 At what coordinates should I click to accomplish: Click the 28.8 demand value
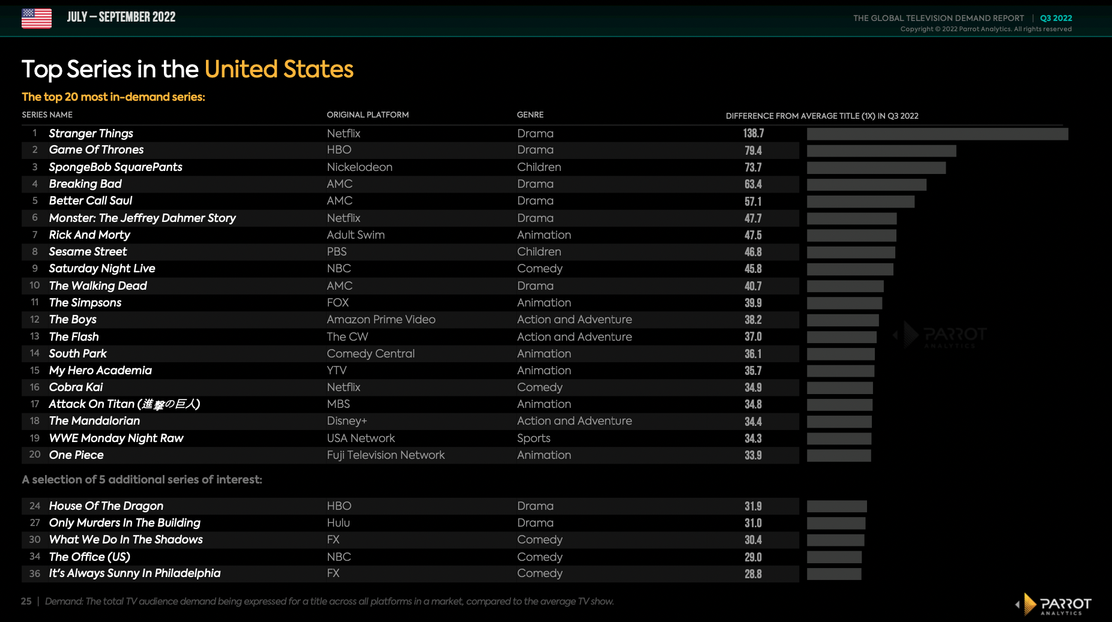753,574
